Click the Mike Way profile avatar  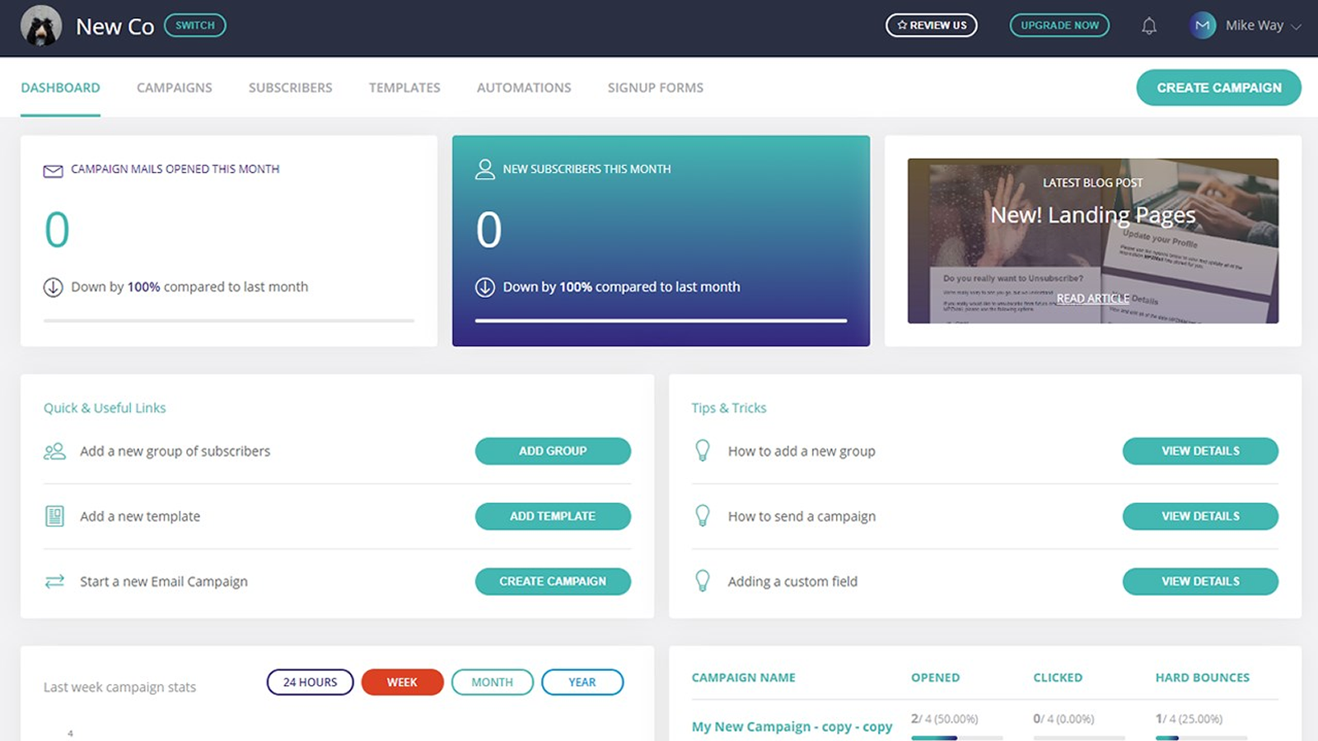[1203, 26]
